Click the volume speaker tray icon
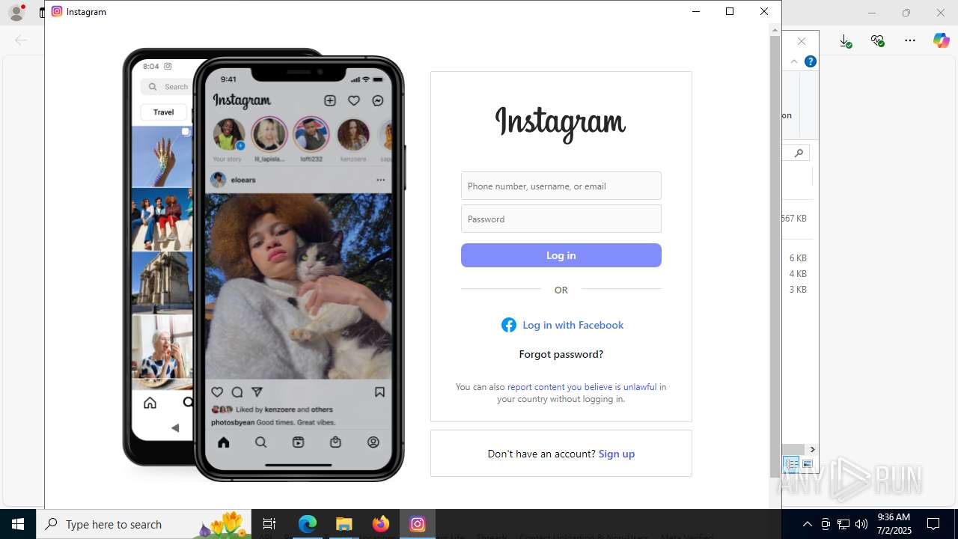The width and height of the screenshot is (958, 539). tap(861, 524)
